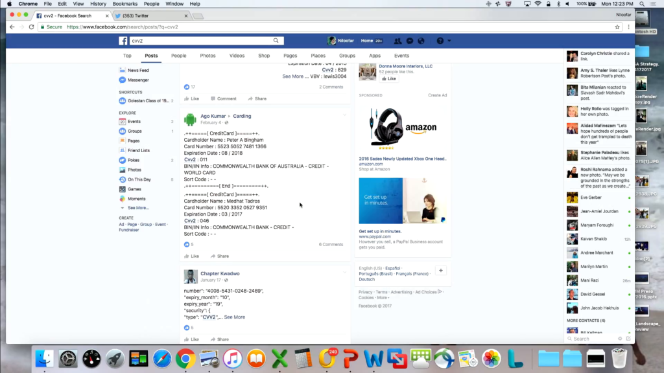This screenshot has width=664, height=373.
Task: Click the Facebook logo icon
Action: 123,41
